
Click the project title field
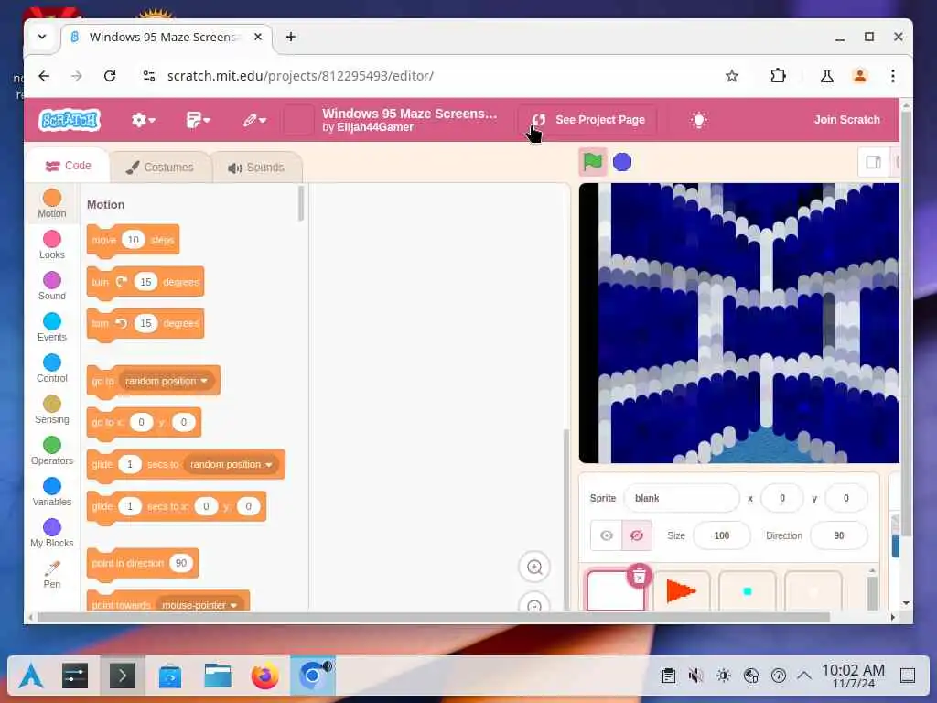(x=410, y=114)
